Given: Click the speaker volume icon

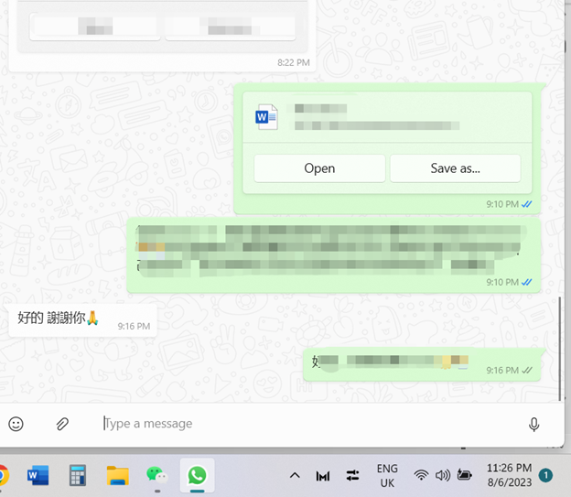Looking at the screenshot, I should point(443,475).
